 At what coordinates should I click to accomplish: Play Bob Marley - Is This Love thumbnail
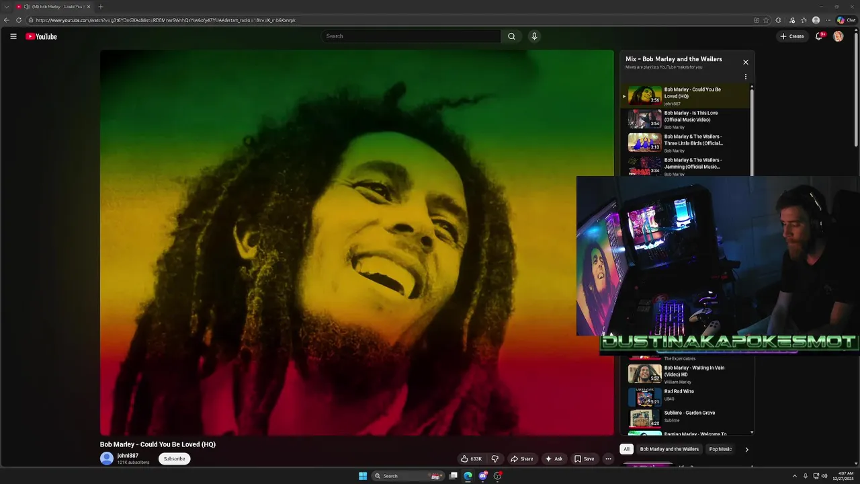(644, 119)
